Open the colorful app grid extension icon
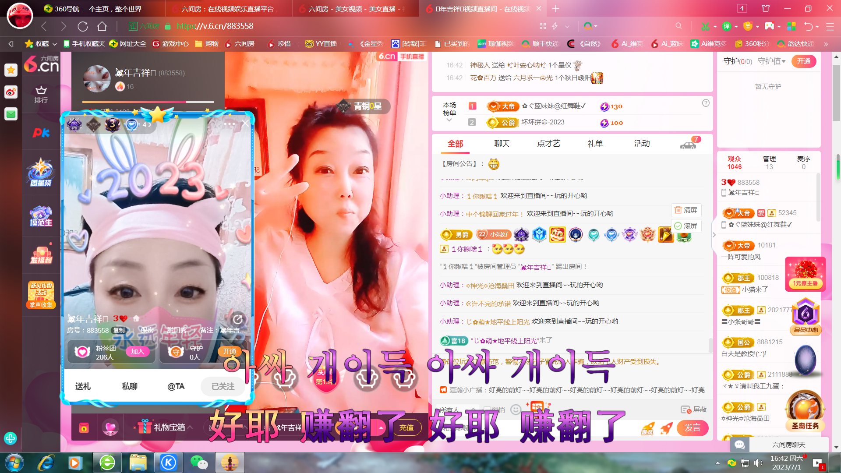 point(792,26)
